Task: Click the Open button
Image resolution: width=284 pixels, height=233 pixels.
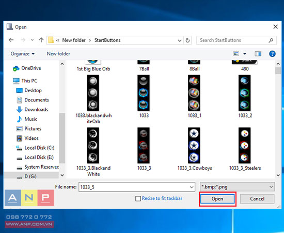Action: click(x=217, y=199)
